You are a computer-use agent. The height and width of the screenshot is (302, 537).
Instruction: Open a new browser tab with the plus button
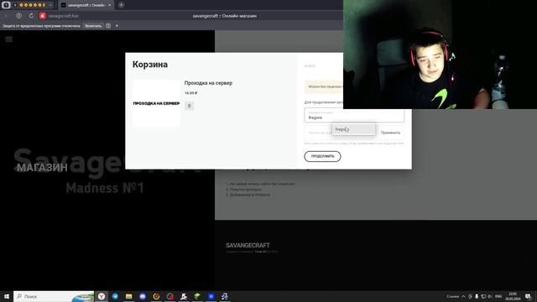[x=121, y=5]
